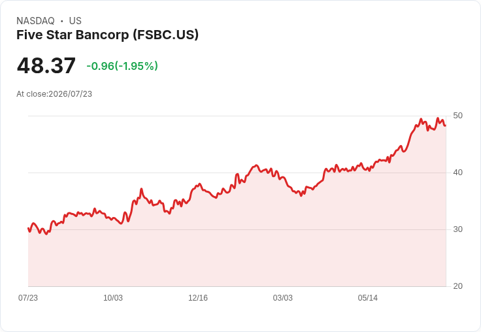Screen dimensions: 481x332
Task: Click the -0.96(-1.95%) change value
Action: point(122,66)
